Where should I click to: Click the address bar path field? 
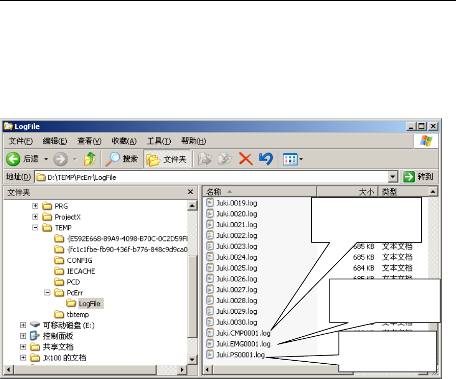(x=212, y=177)
